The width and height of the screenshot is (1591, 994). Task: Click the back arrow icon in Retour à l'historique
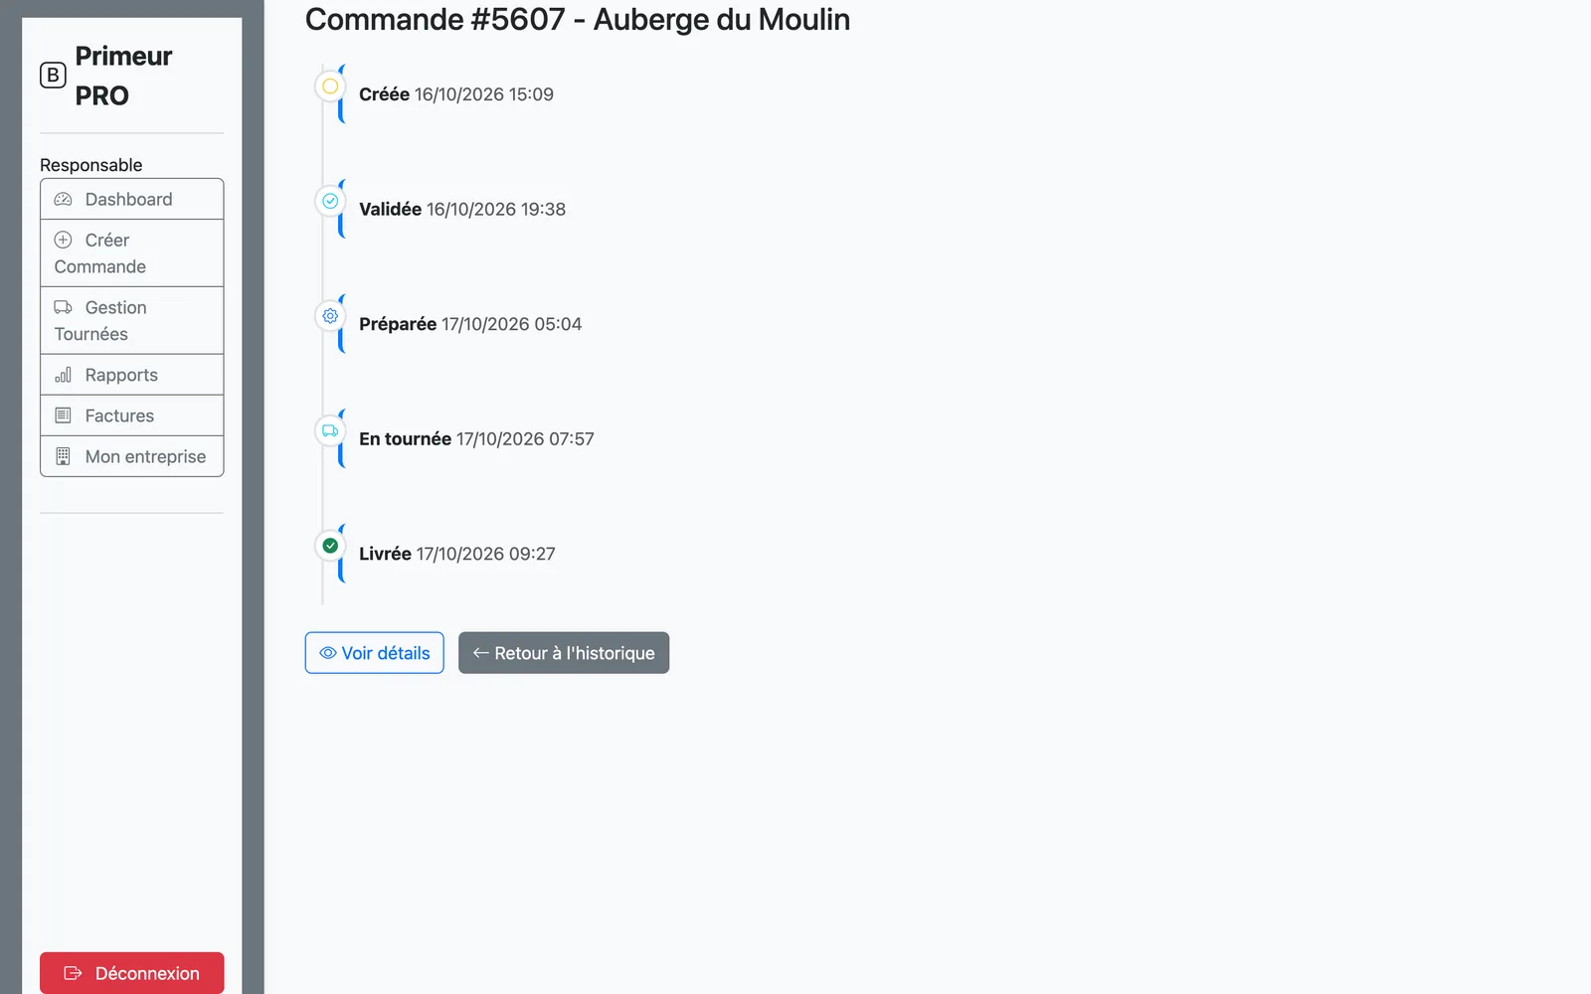480,653
